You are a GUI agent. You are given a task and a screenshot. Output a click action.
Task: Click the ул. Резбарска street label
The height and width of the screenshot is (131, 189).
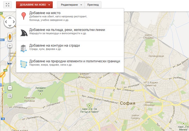(177, 79)
